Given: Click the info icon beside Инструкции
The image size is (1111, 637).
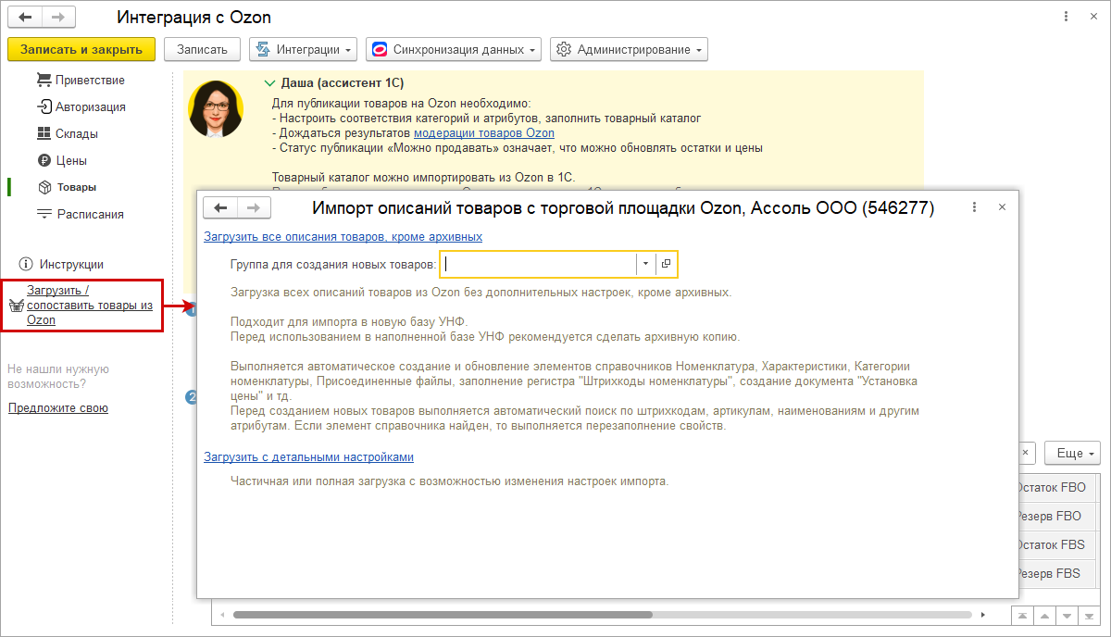Looking at the screenshot, I should pos(26,265).
